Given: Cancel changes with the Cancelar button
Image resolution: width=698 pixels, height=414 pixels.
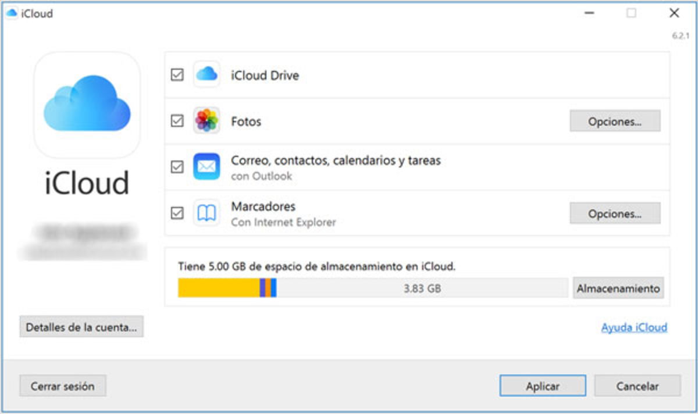Looking at the screenshot, I should [637, 386].
